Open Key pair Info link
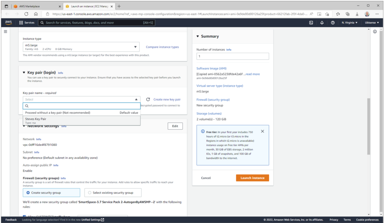The image size is (384, 223). (60, 73)
